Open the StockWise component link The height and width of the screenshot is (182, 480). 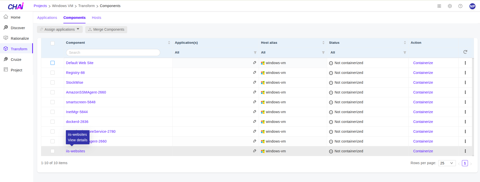(x=74, y=82)
